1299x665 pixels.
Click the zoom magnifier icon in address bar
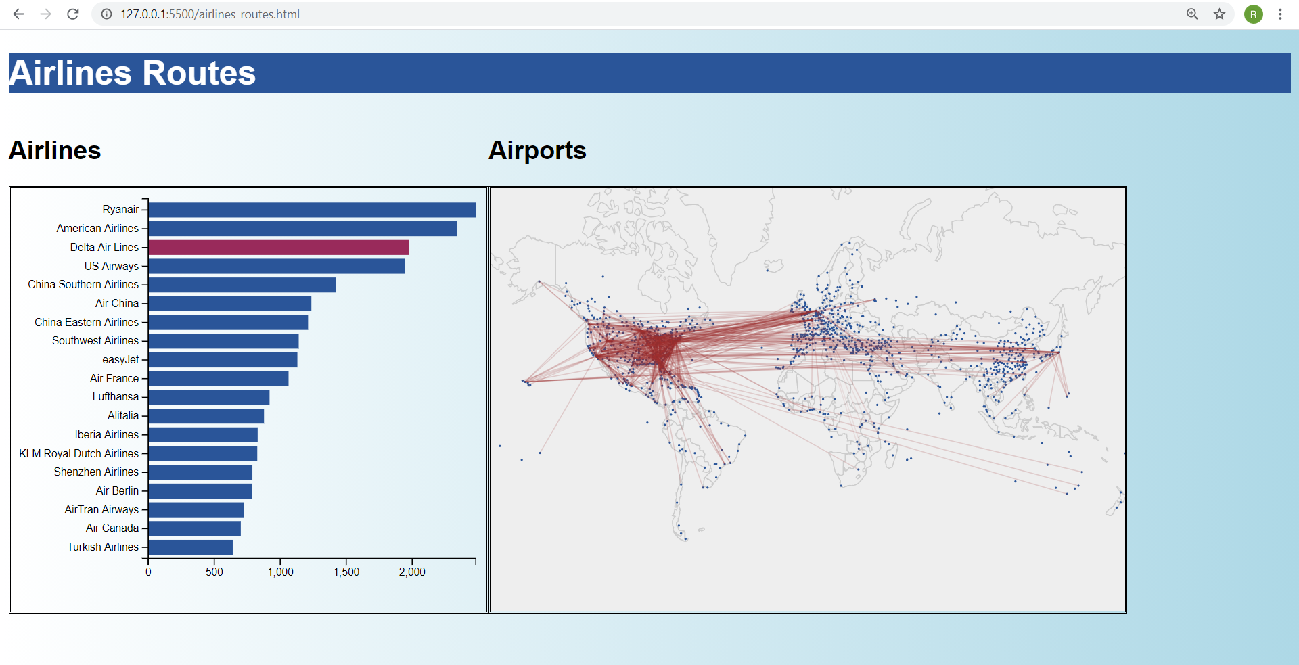point(1192,14)
